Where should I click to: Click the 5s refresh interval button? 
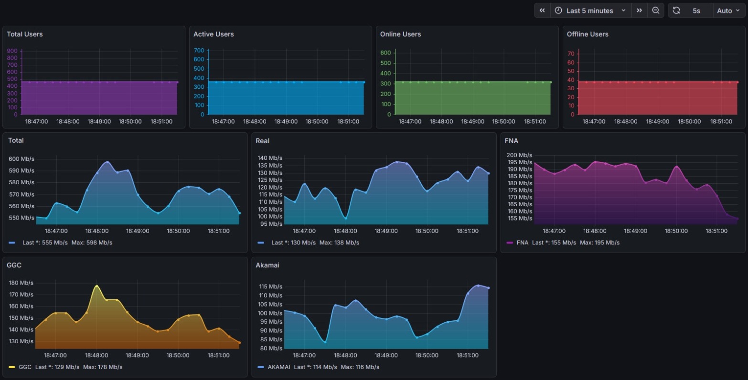pos(697,10)
